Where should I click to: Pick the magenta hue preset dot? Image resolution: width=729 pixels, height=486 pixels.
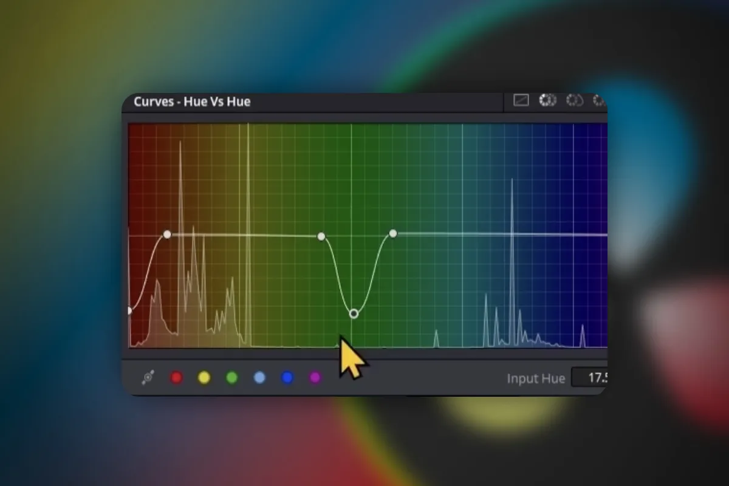pos(315,378)
